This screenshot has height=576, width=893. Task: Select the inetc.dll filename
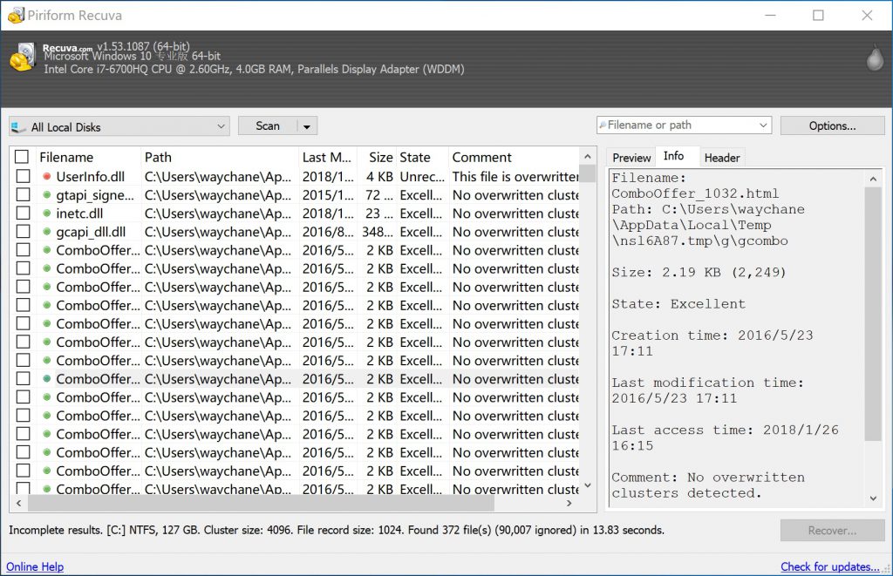click(x=79, y=213)
